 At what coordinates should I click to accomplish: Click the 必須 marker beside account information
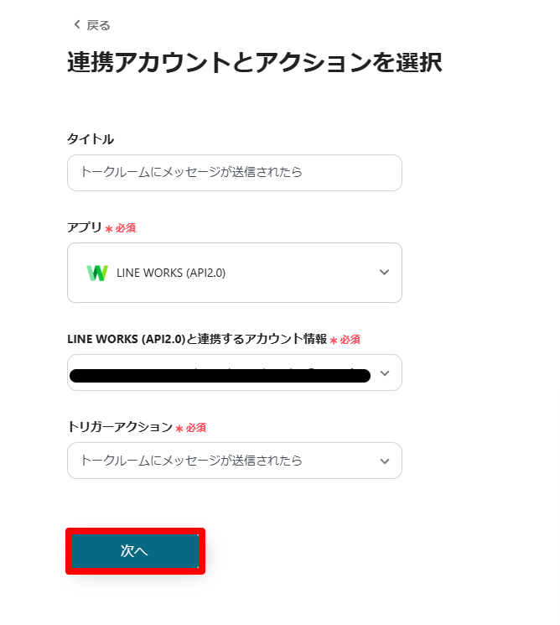coord(350,340)
